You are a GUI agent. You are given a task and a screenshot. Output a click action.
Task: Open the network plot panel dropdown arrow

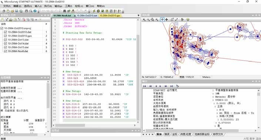click(x=253, y=15)
